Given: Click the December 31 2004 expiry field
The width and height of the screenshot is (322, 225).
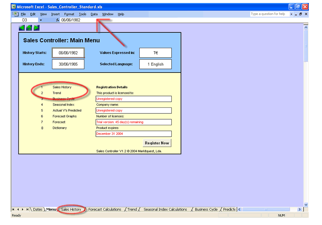Looking at the screenshot, I should coord(133,134).
